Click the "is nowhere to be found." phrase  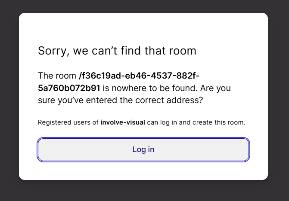(x=150, y=88)
